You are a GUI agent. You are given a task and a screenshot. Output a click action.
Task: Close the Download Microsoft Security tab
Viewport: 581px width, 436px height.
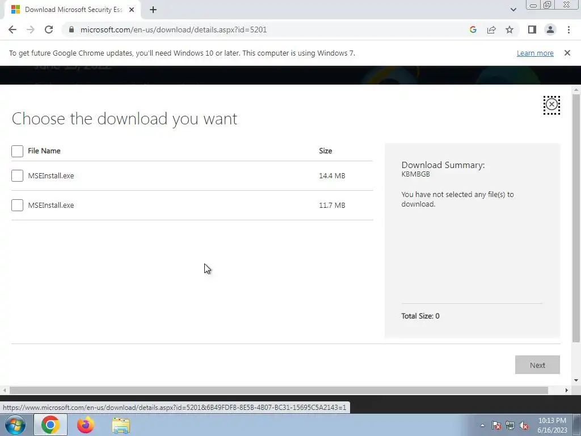coord(132,10)
